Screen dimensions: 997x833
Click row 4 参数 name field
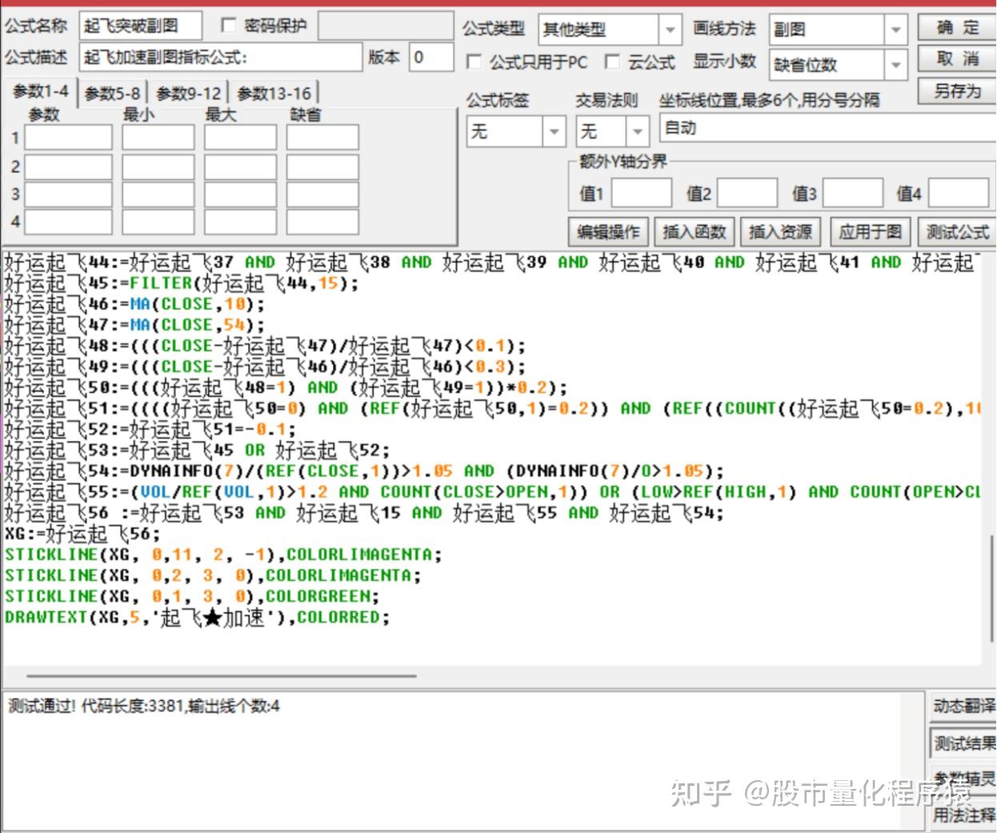pos(68,222)
